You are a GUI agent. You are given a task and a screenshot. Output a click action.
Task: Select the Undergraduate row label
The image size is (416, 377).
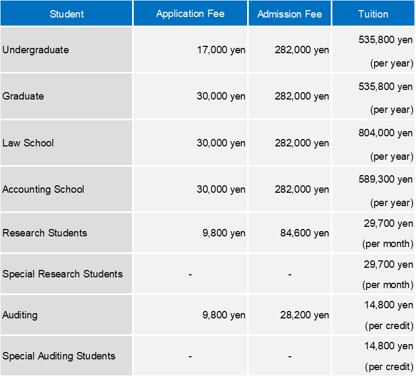[x=36, y=50]
